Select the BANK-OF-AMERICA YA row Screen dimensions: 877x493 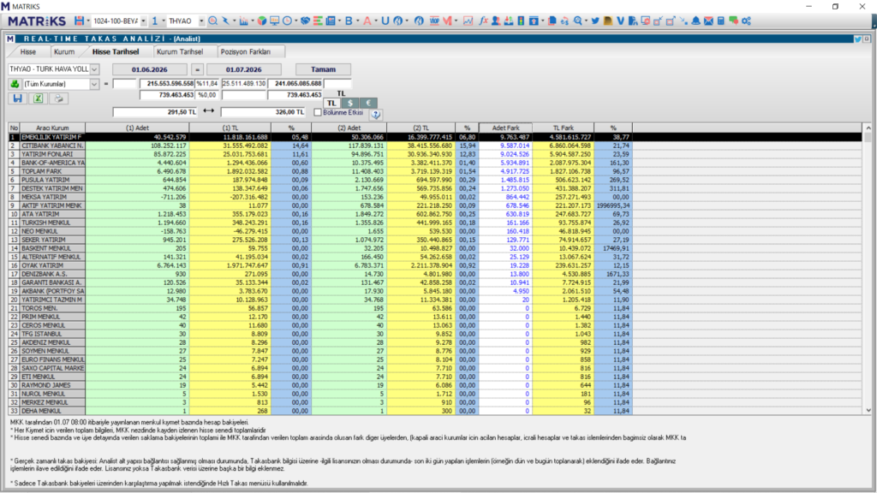(320, 163)
